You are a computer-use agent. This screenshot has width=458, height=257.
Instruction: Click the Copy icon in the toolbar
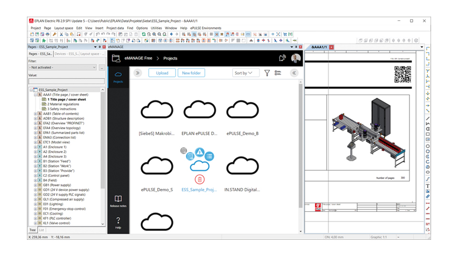click(x=67, y=34)
